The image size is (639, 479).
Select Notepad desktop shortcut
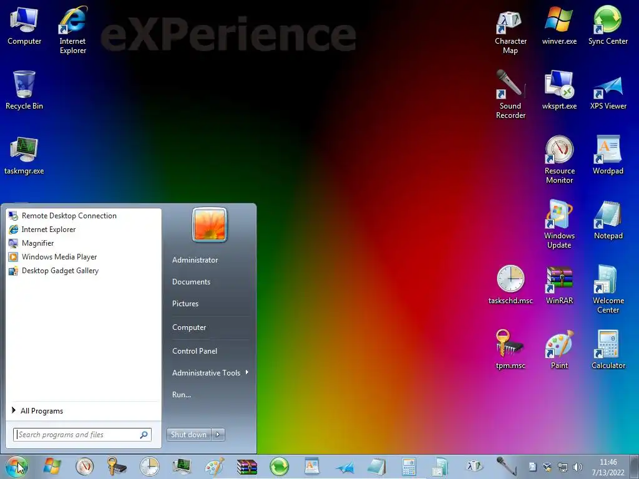(x=608, y=220)
